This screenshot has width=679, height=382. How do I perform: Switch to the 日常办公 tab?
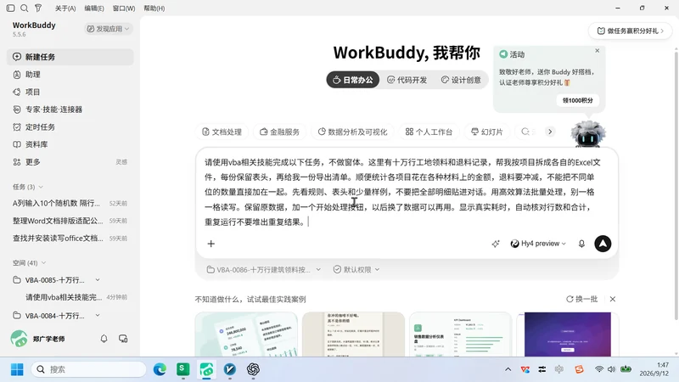(x=352, y=80)
